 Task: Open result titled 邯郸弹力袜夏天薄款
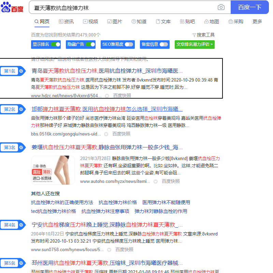point(107,109)
